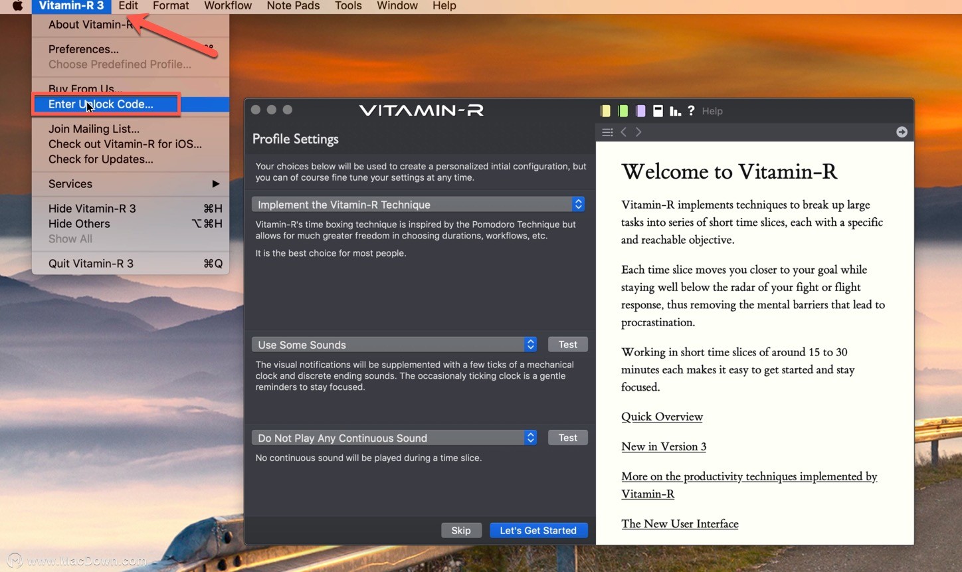962x572 pixels.
Task: Choose About Vitamin-R menu entry
Action: (130, 25)
